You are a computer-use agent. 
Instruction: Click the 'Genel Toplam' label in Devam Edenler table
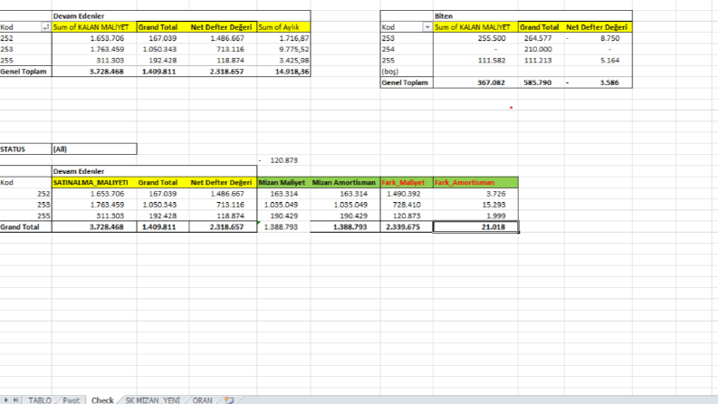click(x=25, y=72)
